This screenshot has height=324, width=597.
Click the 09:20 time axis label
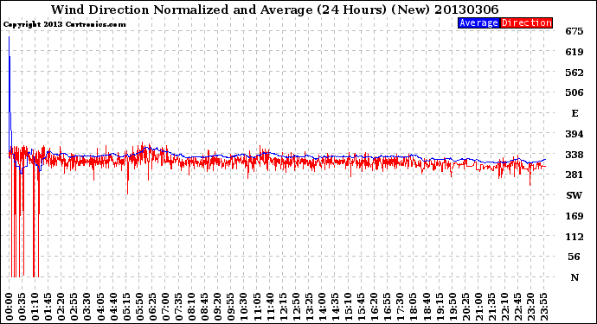point(218,307)
